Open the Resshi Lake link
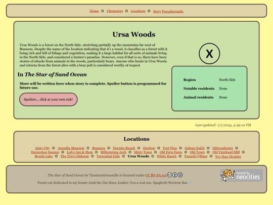 (43, 156)
